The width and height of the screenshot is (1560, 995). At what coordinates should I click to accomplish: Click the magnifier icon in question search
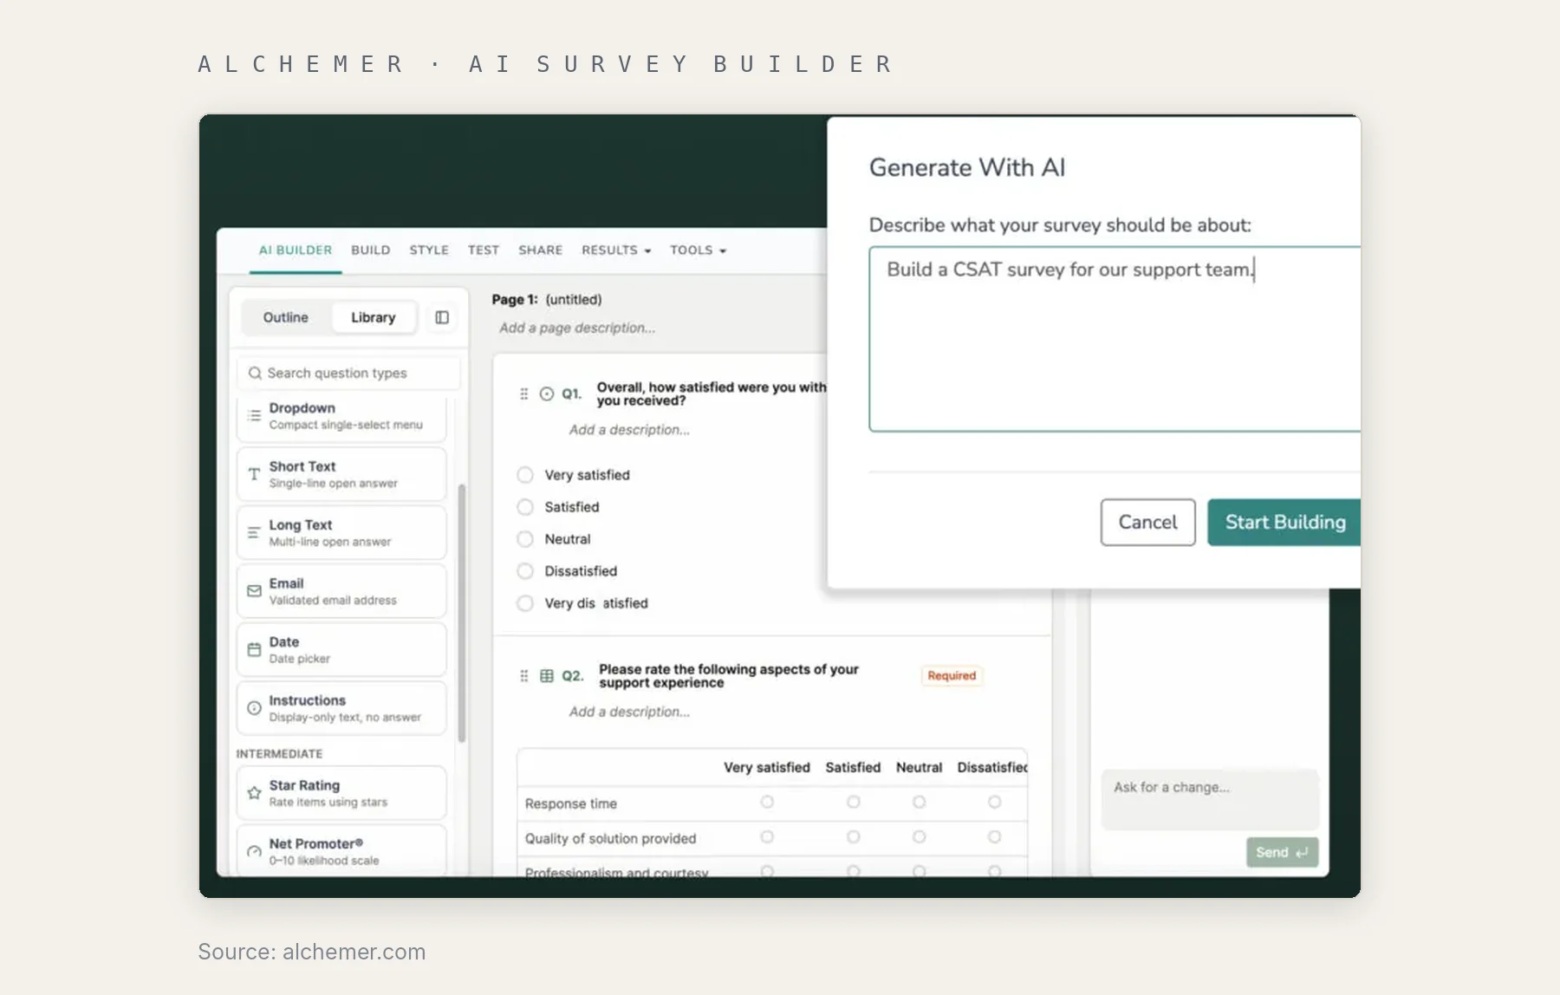tap(255, 373)
